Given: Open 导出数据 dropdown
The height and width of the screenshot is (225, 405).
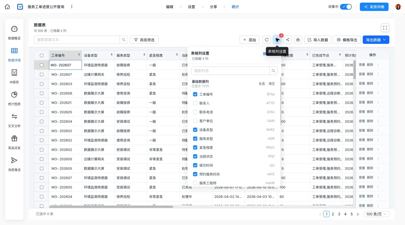Looking at the screenshot, I should click(376, 40).
